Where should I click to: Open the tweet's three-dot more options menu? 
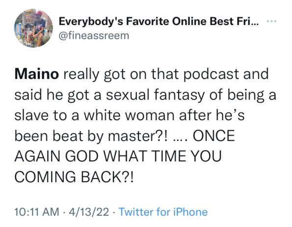(x=271, y=21)
